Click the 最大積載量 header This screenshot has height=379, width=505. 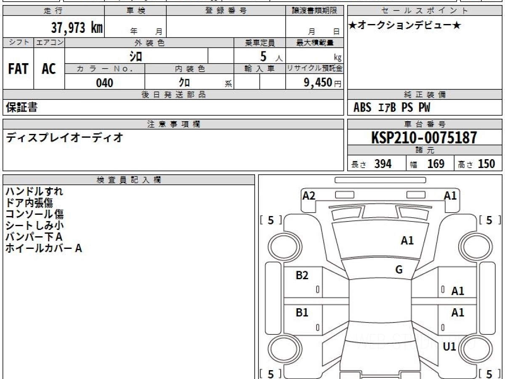coord(315,43)
